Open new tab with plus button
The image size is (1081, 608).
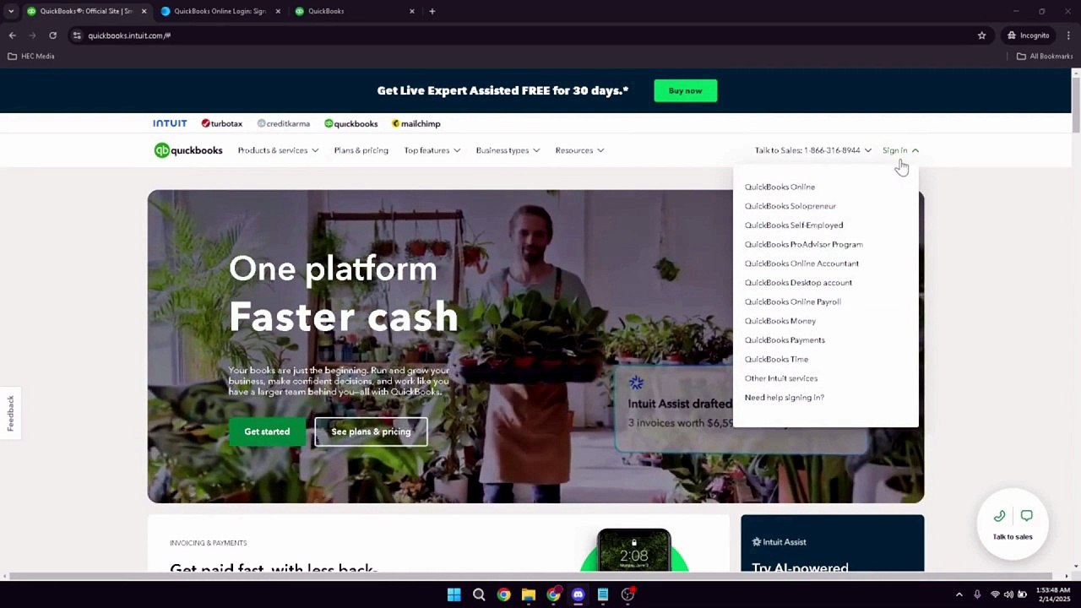pos(432,11)
